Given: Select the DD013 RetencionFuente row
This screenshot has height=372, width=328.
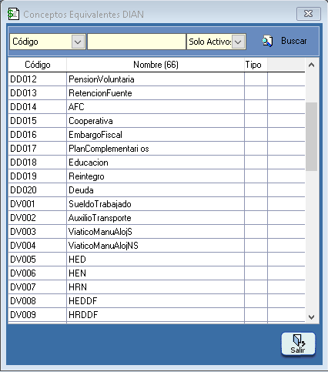Looking at the screenshot, I should pos(156,93).
